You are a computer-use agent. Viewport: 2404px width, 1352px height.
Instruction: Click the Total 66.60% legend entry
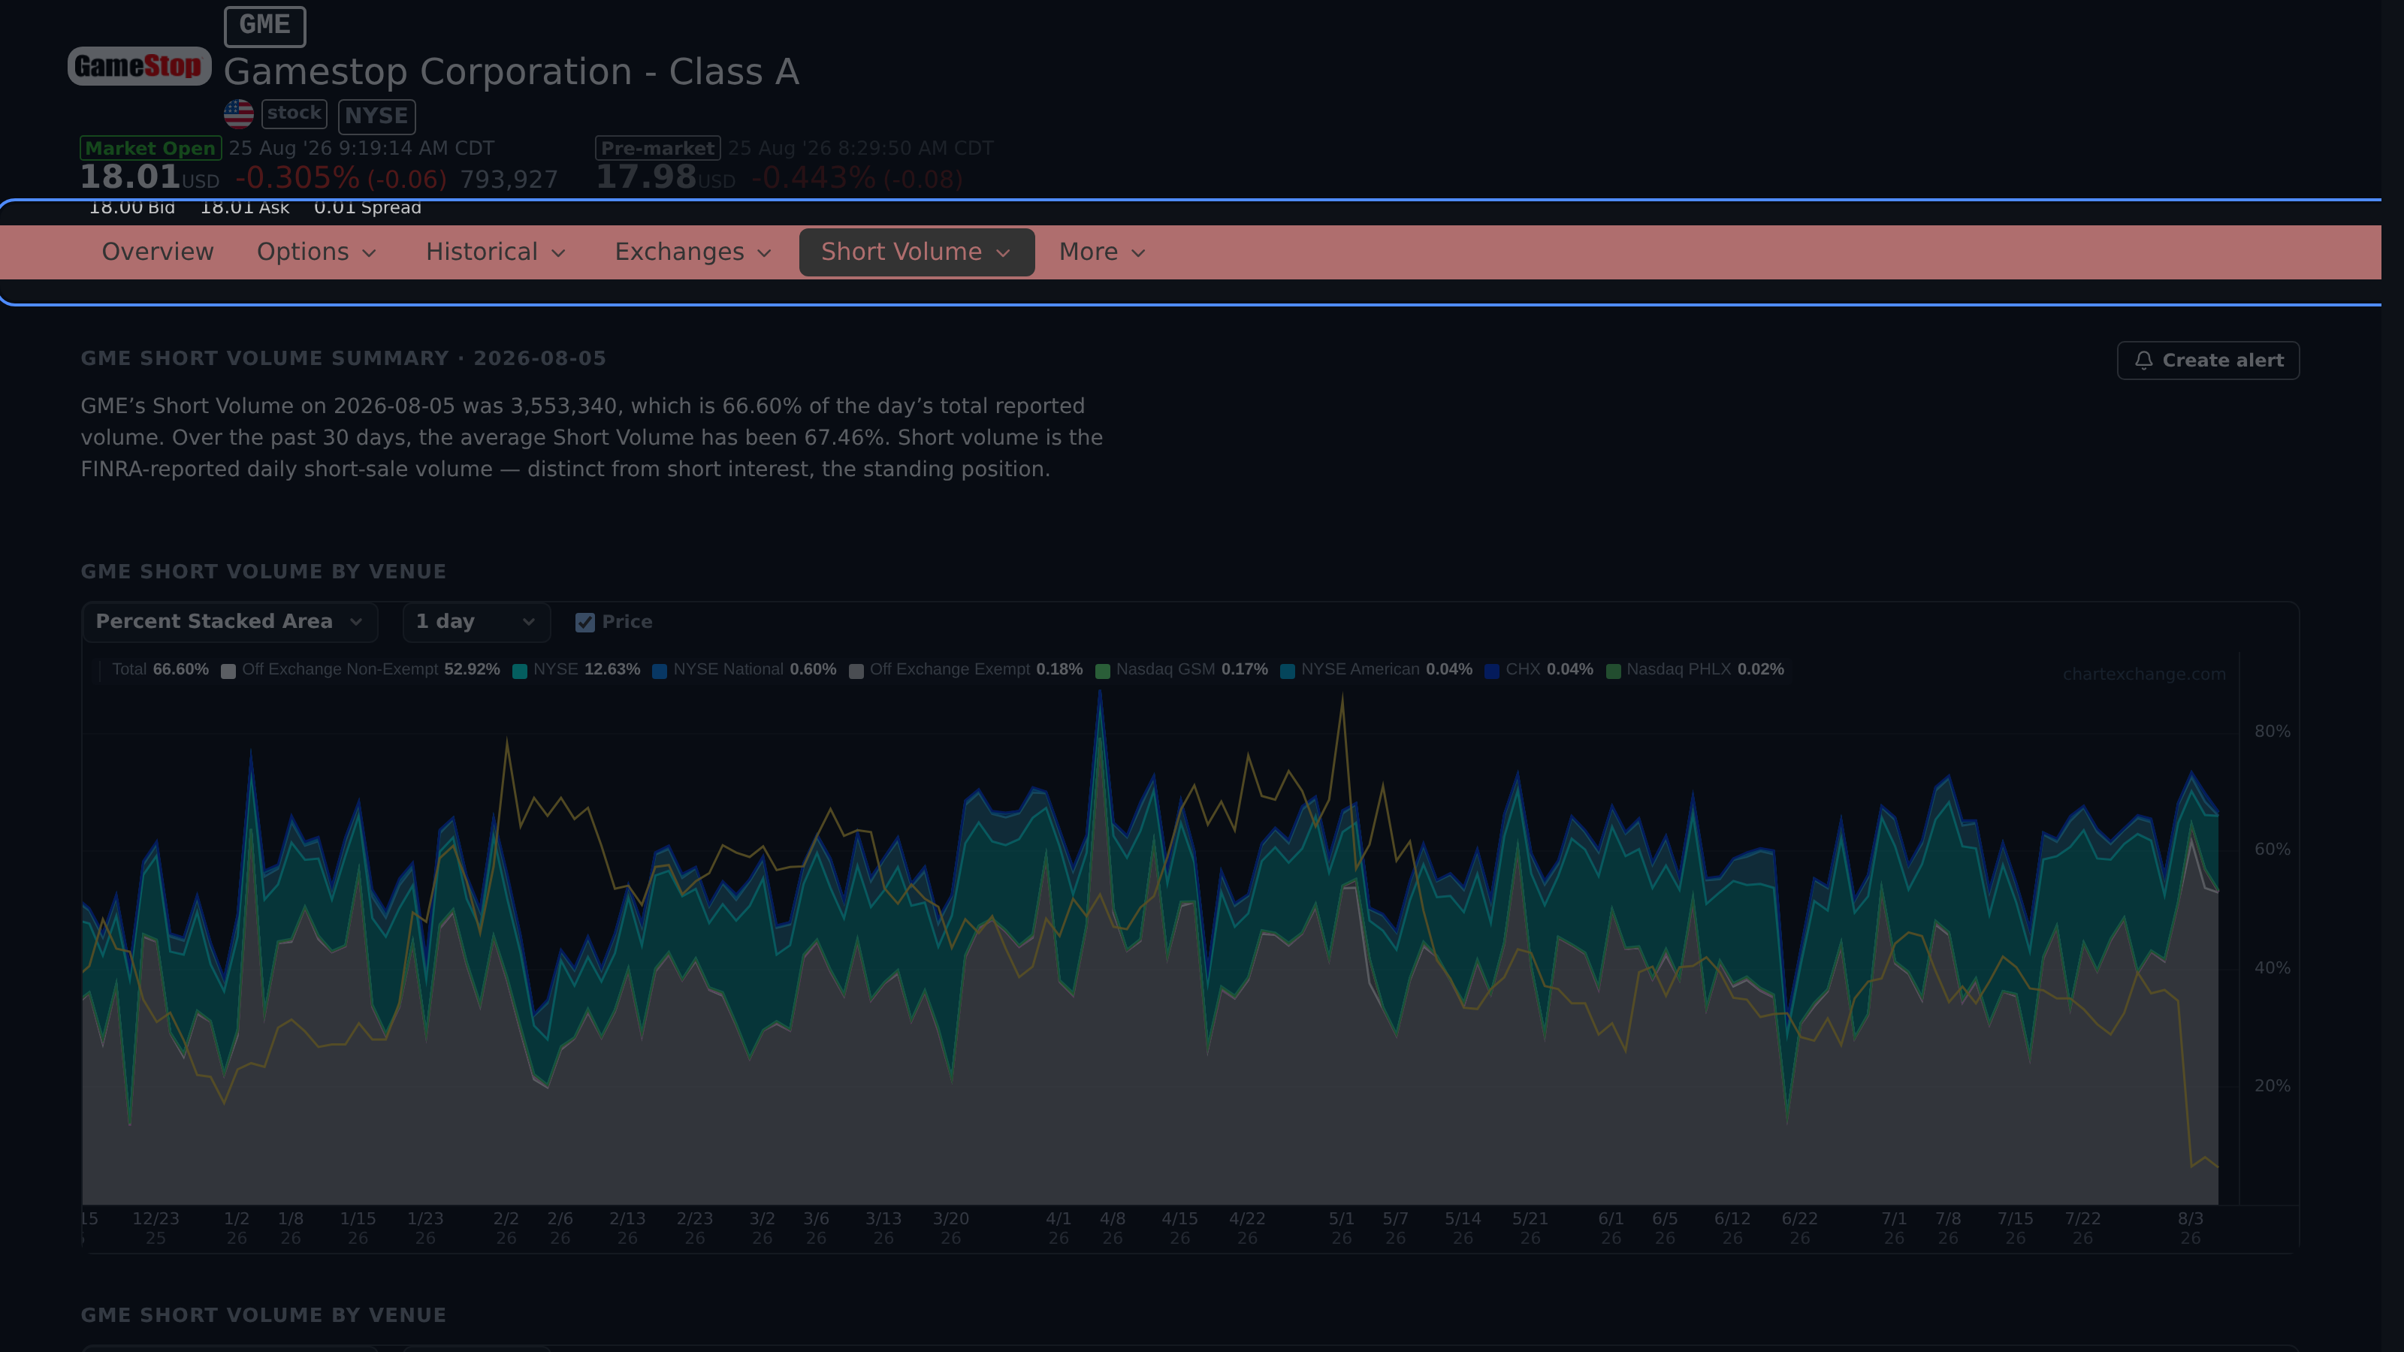pyautogui.click(x=161, y=669)
